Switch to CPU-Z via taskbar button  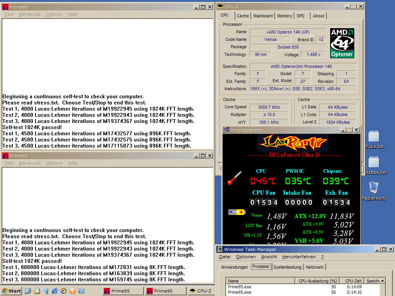[201, 291]
